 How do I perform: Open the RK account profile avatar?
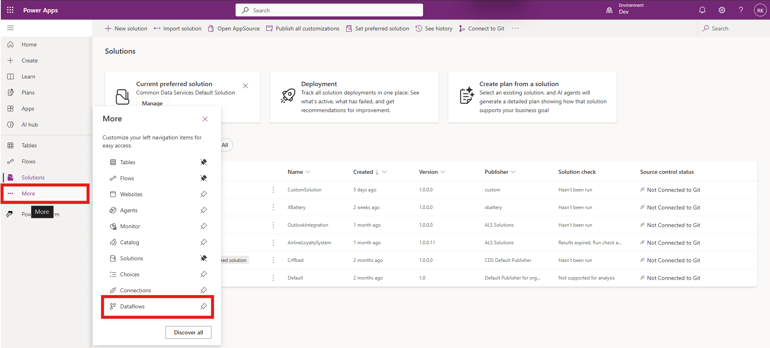pyautogui.click(x=760, y=10)
